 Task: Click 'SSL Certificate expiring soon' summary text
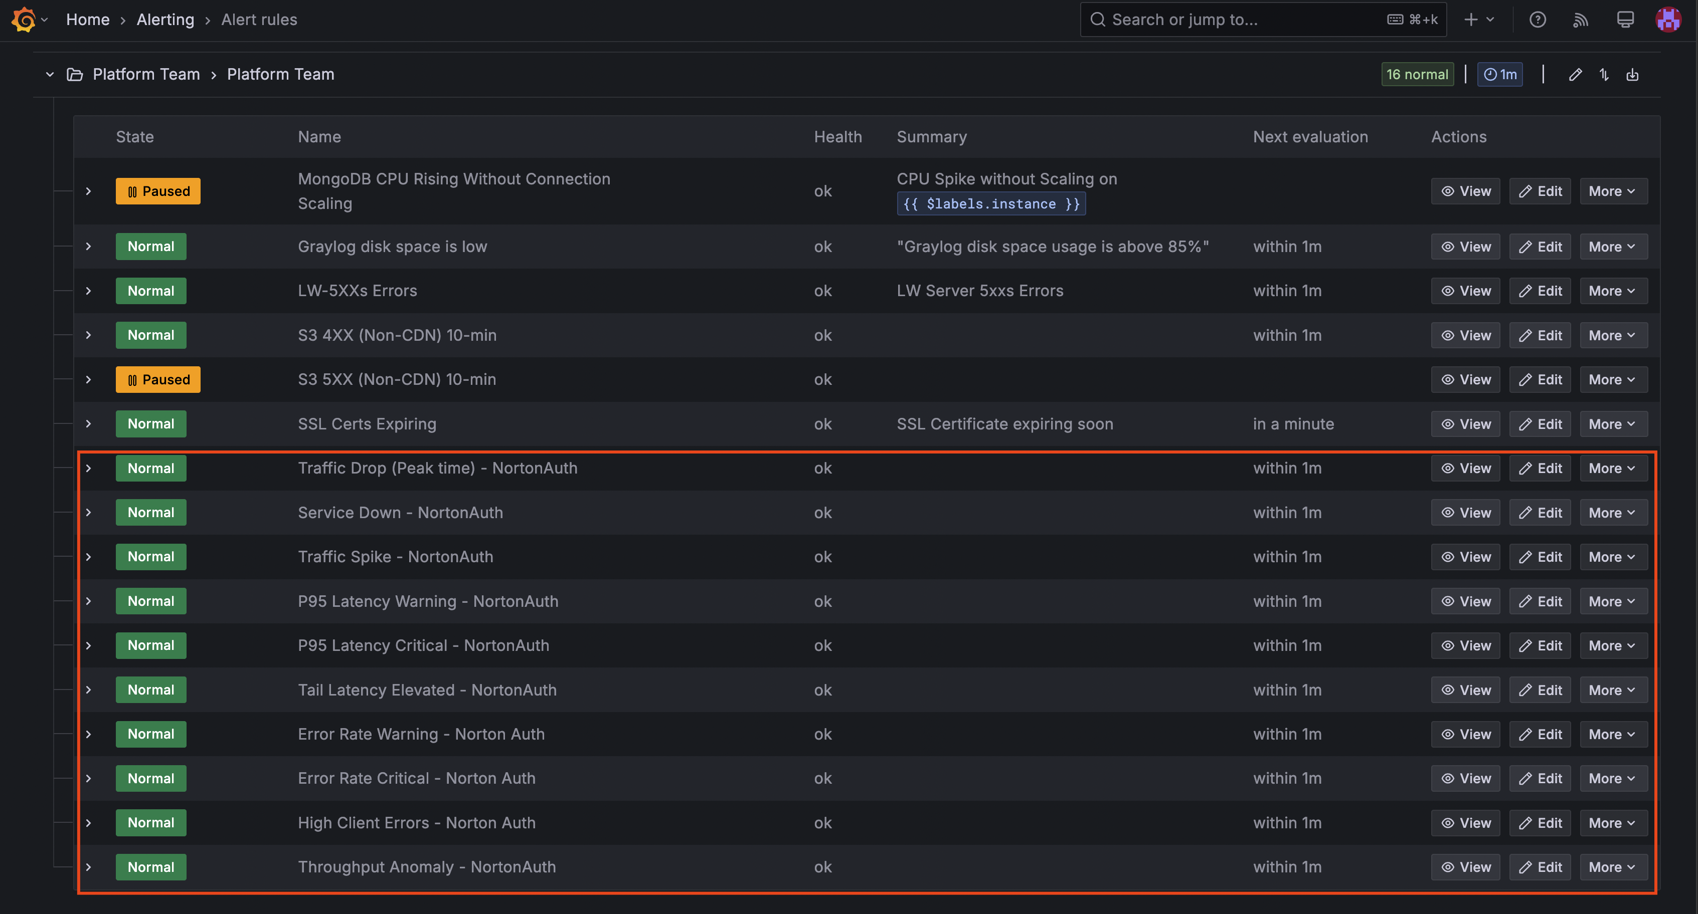1004,423
